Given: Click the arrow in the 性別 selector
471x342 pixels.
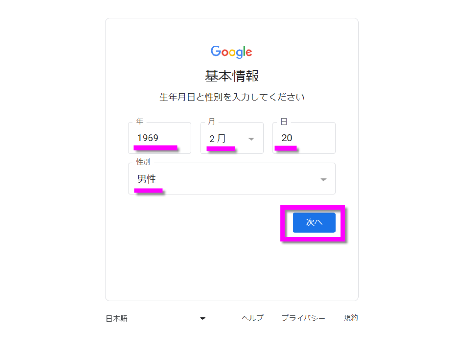Looking at the screenshot, I should pyautogui.click(x=323, y=180).
